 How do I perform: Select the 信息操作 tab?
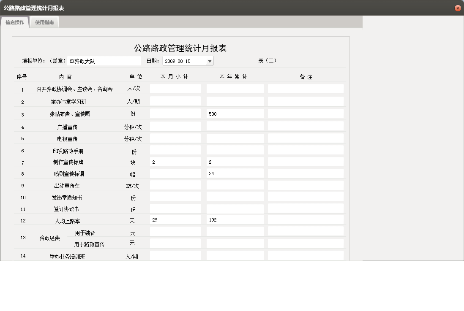tap(14, 22)
